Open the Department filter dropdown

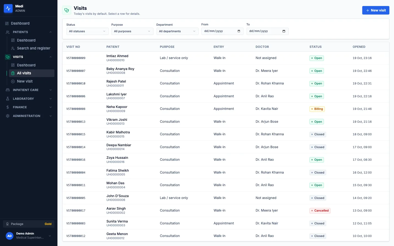pos(177,31)
